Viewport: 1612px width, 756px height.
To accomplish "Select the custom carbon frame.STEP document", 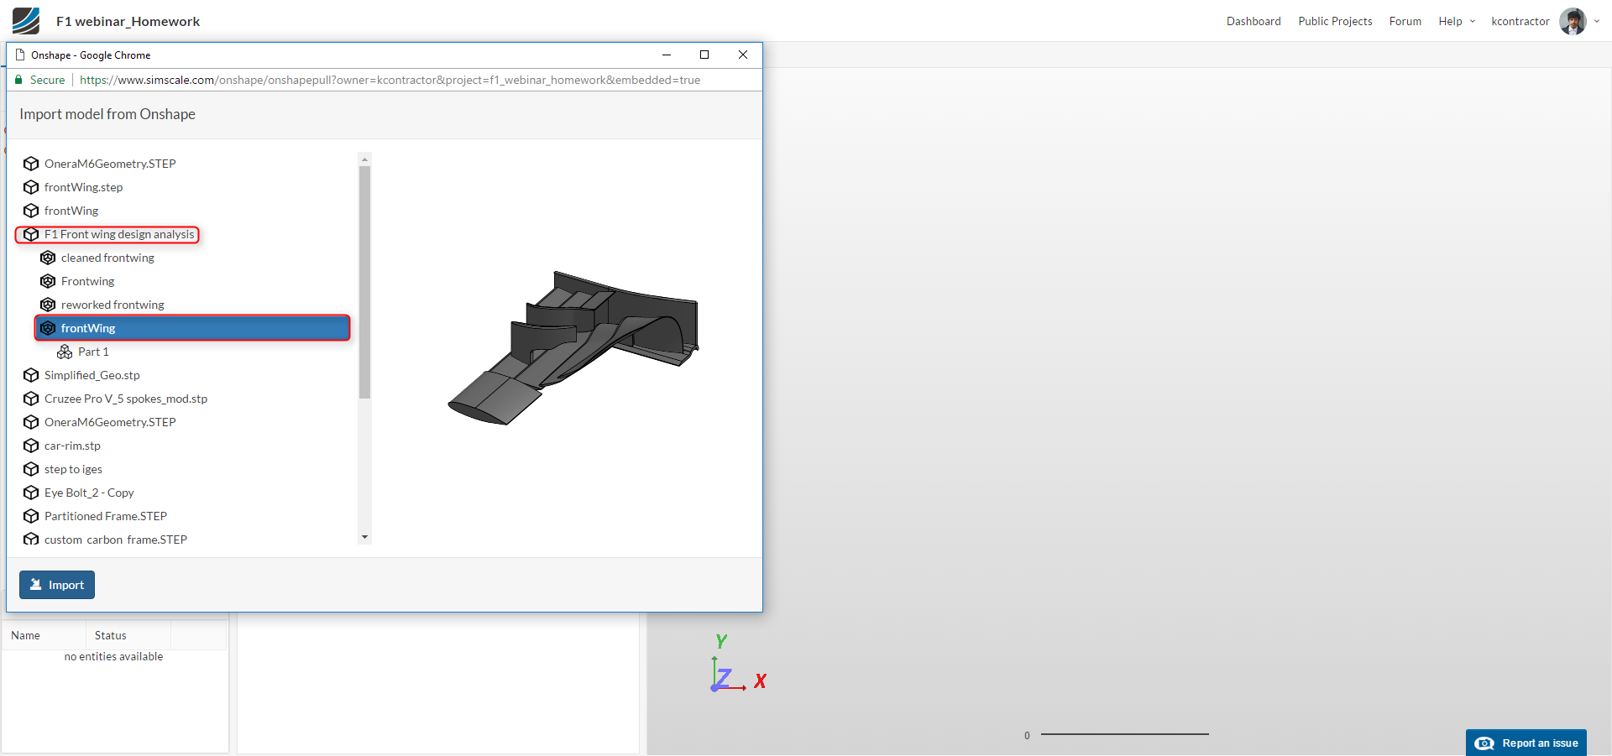I will pos(116,540).
